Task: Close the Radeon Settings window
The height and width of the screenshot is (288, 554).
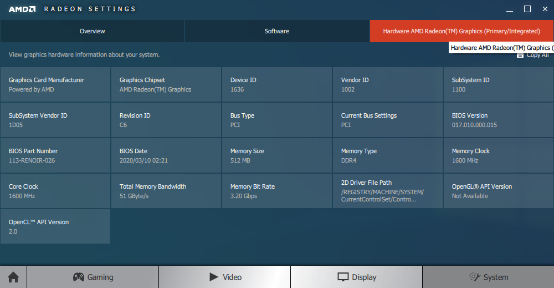Action: [x=545, y=9]
